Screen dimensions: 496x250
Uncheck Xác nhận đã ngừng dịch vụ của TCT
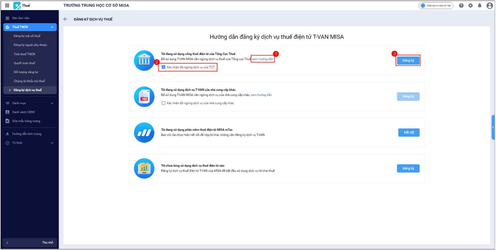click(164, 67)
